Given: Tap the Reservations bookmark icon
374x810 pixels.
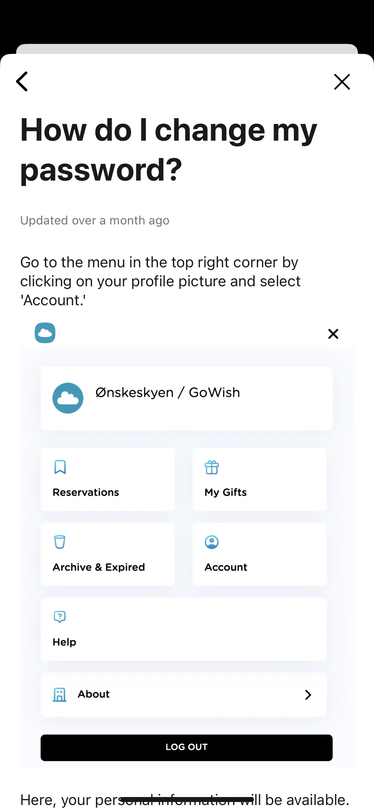Looking at the screenshot, I should click(x=60, y=467).
